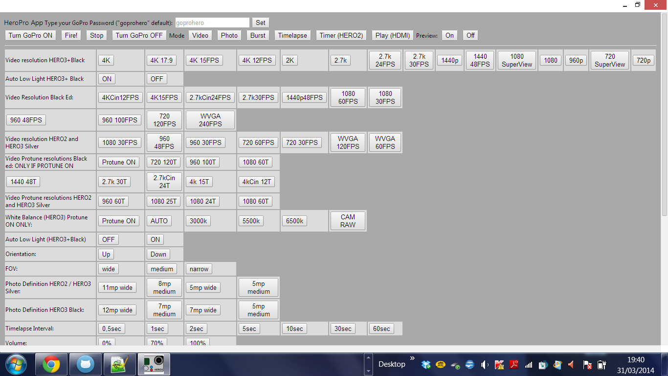Switch Mode to Timelapse

pos(292,35)
